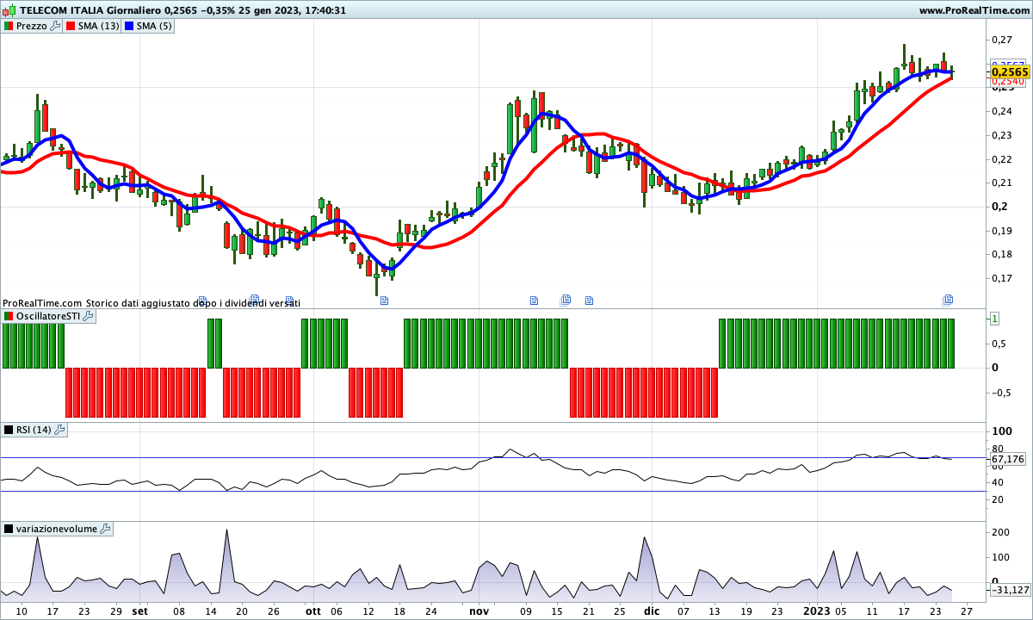Select the SMA (13) label
This screenshot has width=1033, height=620.
click(99, 26)
